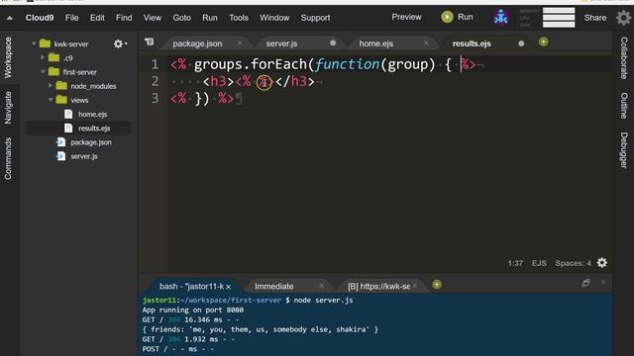Switch to Immediate console tab
This screenshot has width=634, height=356.
273,286
